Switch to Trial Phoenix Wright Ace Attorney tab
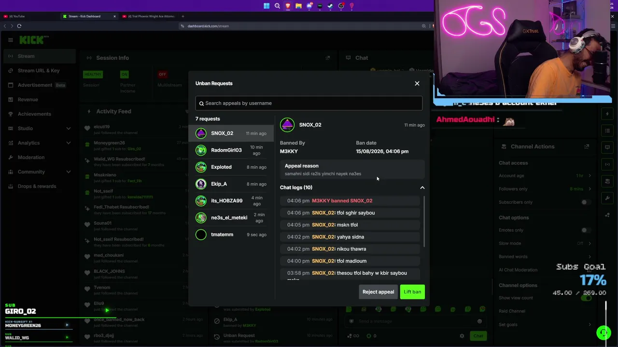 [x=149, y=16]
